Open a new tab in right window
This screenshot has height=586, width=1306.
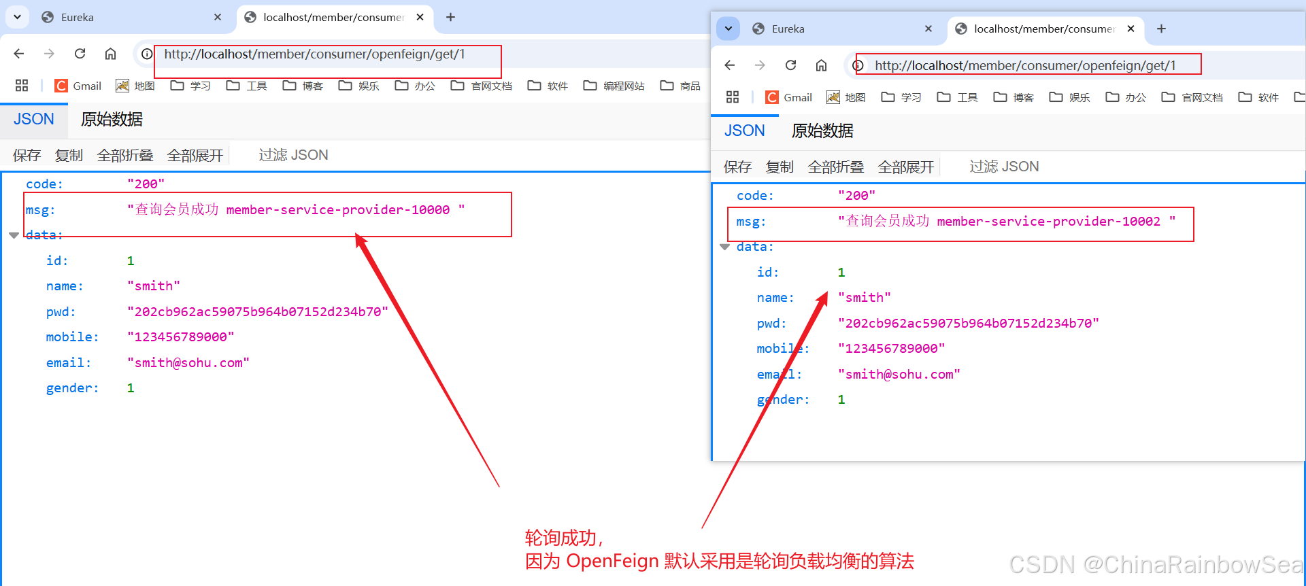click(x=1161, y=29)
